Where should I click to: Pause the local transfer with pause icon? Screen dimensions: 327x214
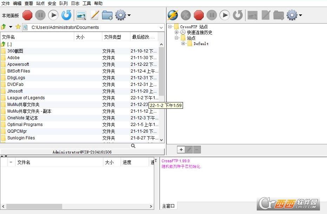click(x=40, y=15)
